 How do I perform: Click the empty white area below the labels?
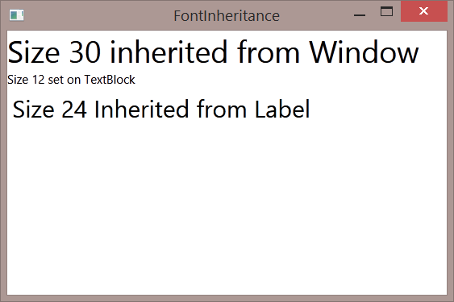[x=227, y=209]
